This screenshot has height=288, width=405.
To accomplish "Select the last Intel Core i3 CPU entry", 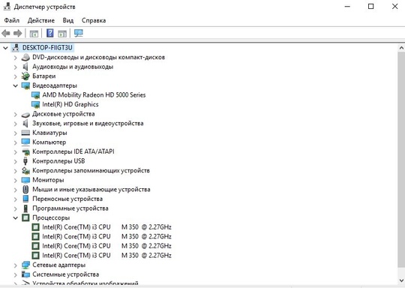I will (106, 256).
